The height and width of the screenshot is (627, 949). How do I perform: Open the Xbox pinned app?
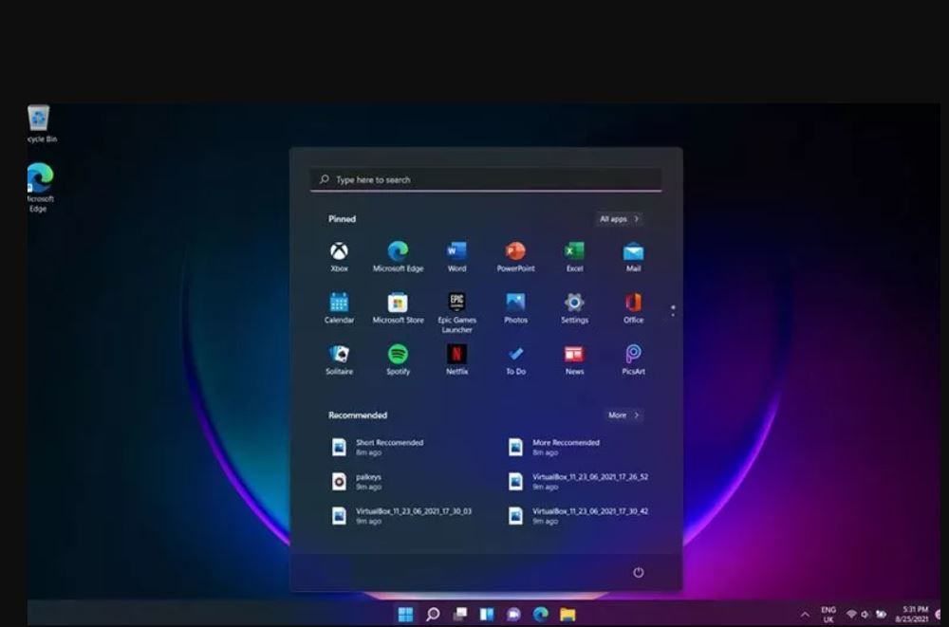pyautogui.click(x=339, y=257)
